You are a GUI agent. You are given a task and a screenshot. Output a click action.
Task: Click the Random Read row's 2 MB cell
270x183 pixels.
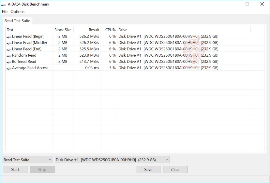(63, 55)
